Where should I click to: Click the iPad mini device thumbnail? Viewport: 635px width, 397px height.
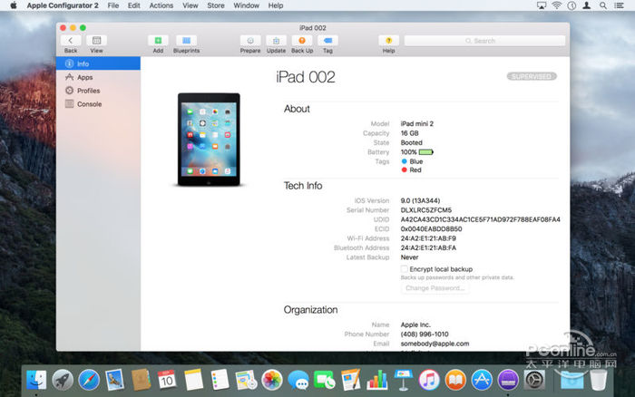click(x=209, y=140)
